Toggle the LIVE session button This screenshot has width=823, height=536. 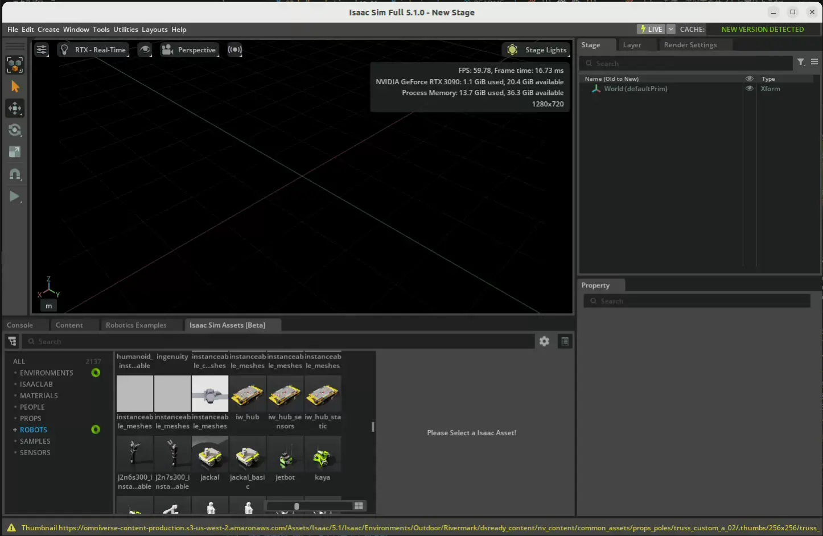(651, 30)
